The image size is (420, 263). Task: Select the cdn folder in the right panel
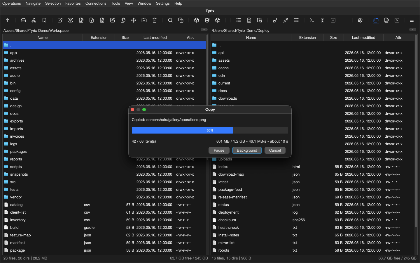pyautogui.click(x=313, y=76)
